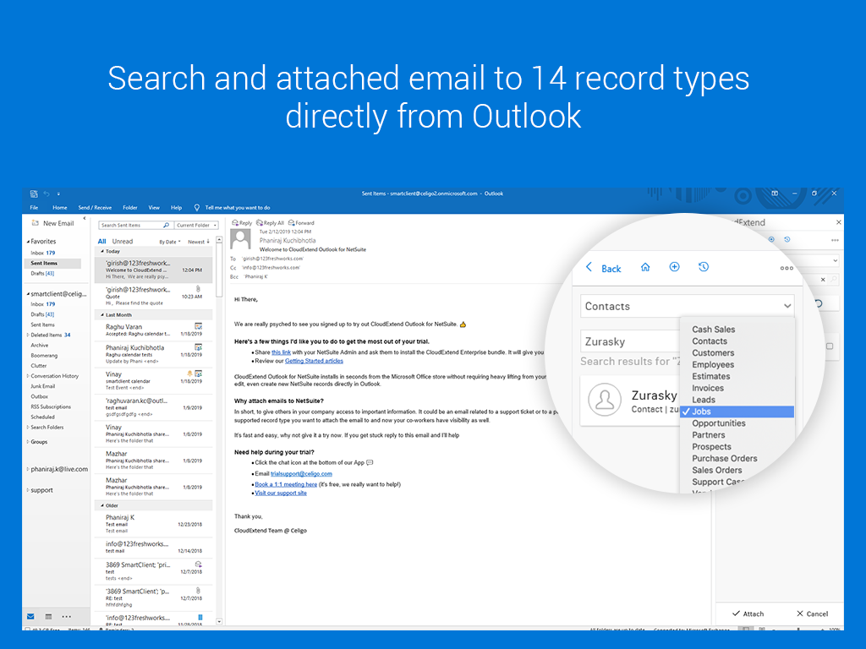
Task: Open navigation more options ellipsis
Action: [66, 616]
